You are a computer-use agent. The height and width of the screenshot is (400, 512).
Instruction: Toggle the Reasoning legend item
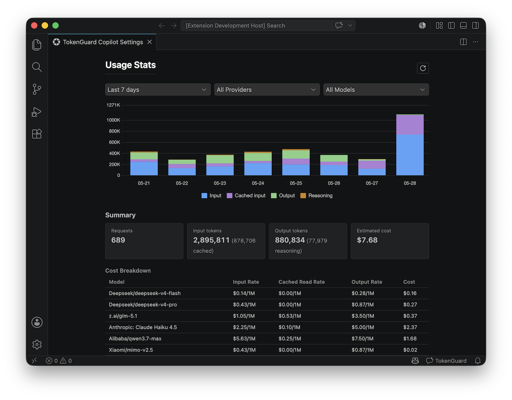pyautogui.click(x=316, y=196)
